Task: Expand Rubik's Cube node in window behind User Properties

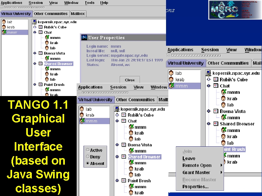Action: point(35,27)
